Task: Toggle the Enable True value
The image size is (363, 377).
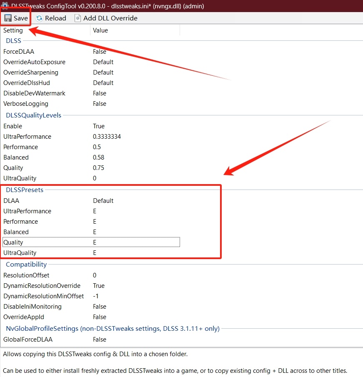Action: coord(99,126)
